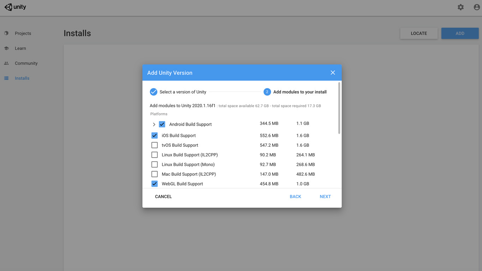Click the 547.2 MB download size
Screen dimensions: 482x271
[269, 145]
